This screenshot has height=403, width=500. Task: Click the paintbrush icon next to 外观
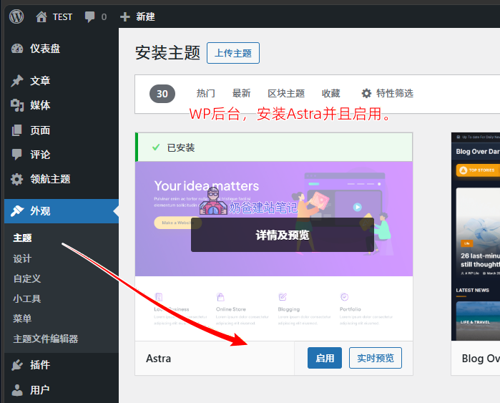17,211
